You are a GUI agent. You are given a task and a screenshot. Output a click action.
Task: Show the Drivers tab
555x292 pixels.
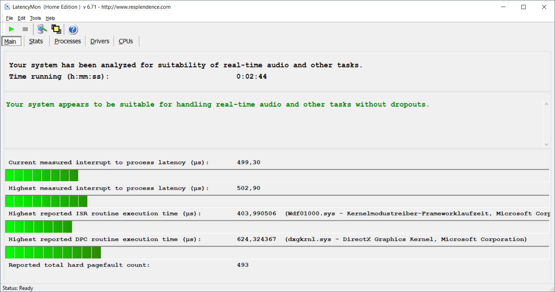click(100, 41)
